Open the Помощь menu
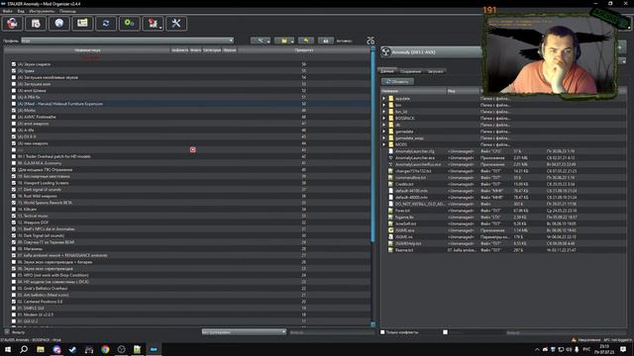The width and height of the screenshot is (634, 356). pyautogui.click(x=67, y=11)
